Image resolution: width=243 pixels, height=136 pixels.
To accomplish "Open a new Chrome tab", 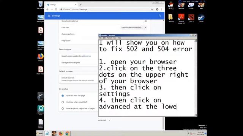I will coord(80,5).
